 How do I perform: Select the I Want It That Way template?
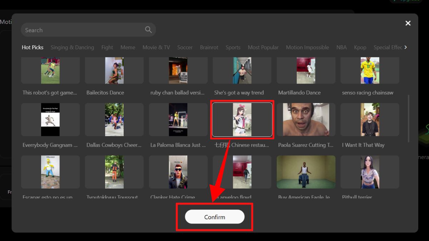click(370, 120)
